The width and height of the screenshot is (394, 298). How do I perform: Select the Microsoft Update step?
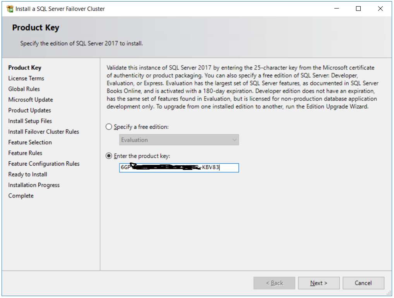31,100
